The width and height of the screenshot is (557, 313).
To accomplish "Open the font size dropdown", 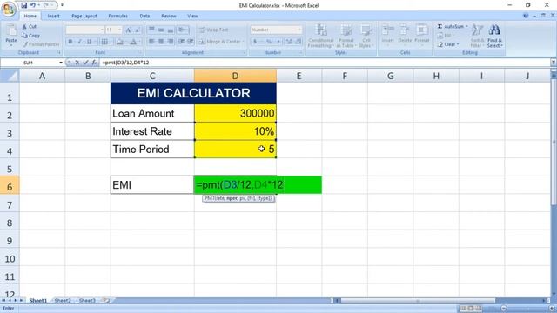I will (120, 30).
